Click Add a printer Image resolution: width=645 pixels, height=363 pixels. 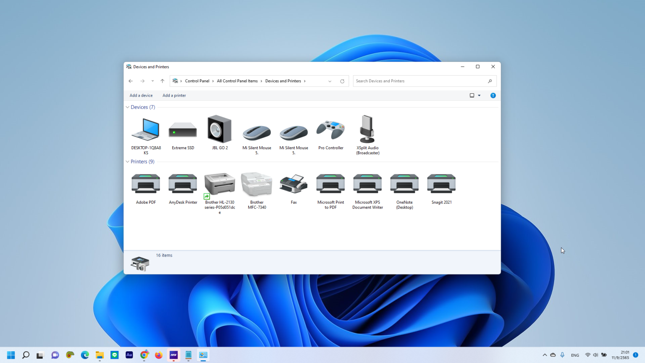[x=174, y=95]
